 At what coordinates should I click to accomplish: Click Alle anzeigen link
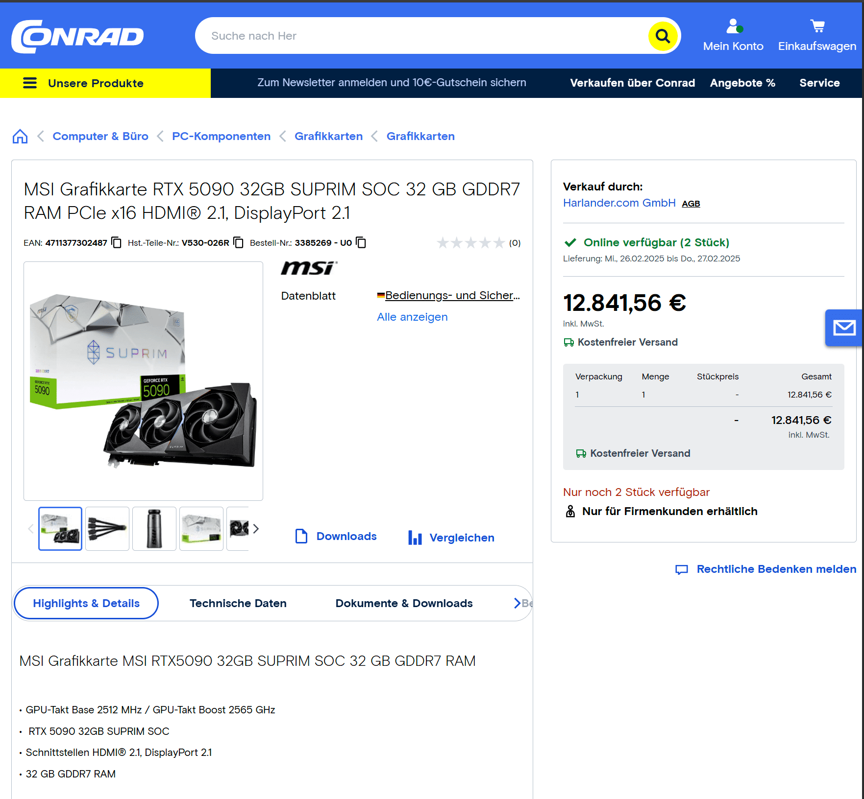[x=412, y=317]
